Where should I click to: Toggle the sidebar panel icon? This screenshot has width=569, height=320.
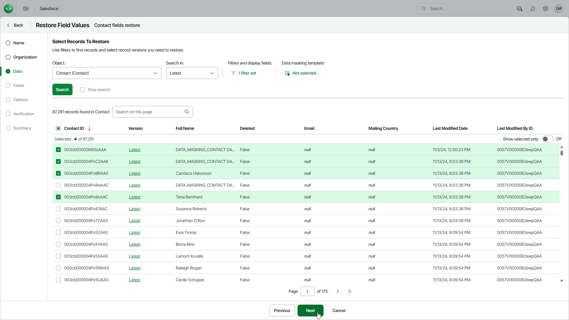tap(26, 9)
